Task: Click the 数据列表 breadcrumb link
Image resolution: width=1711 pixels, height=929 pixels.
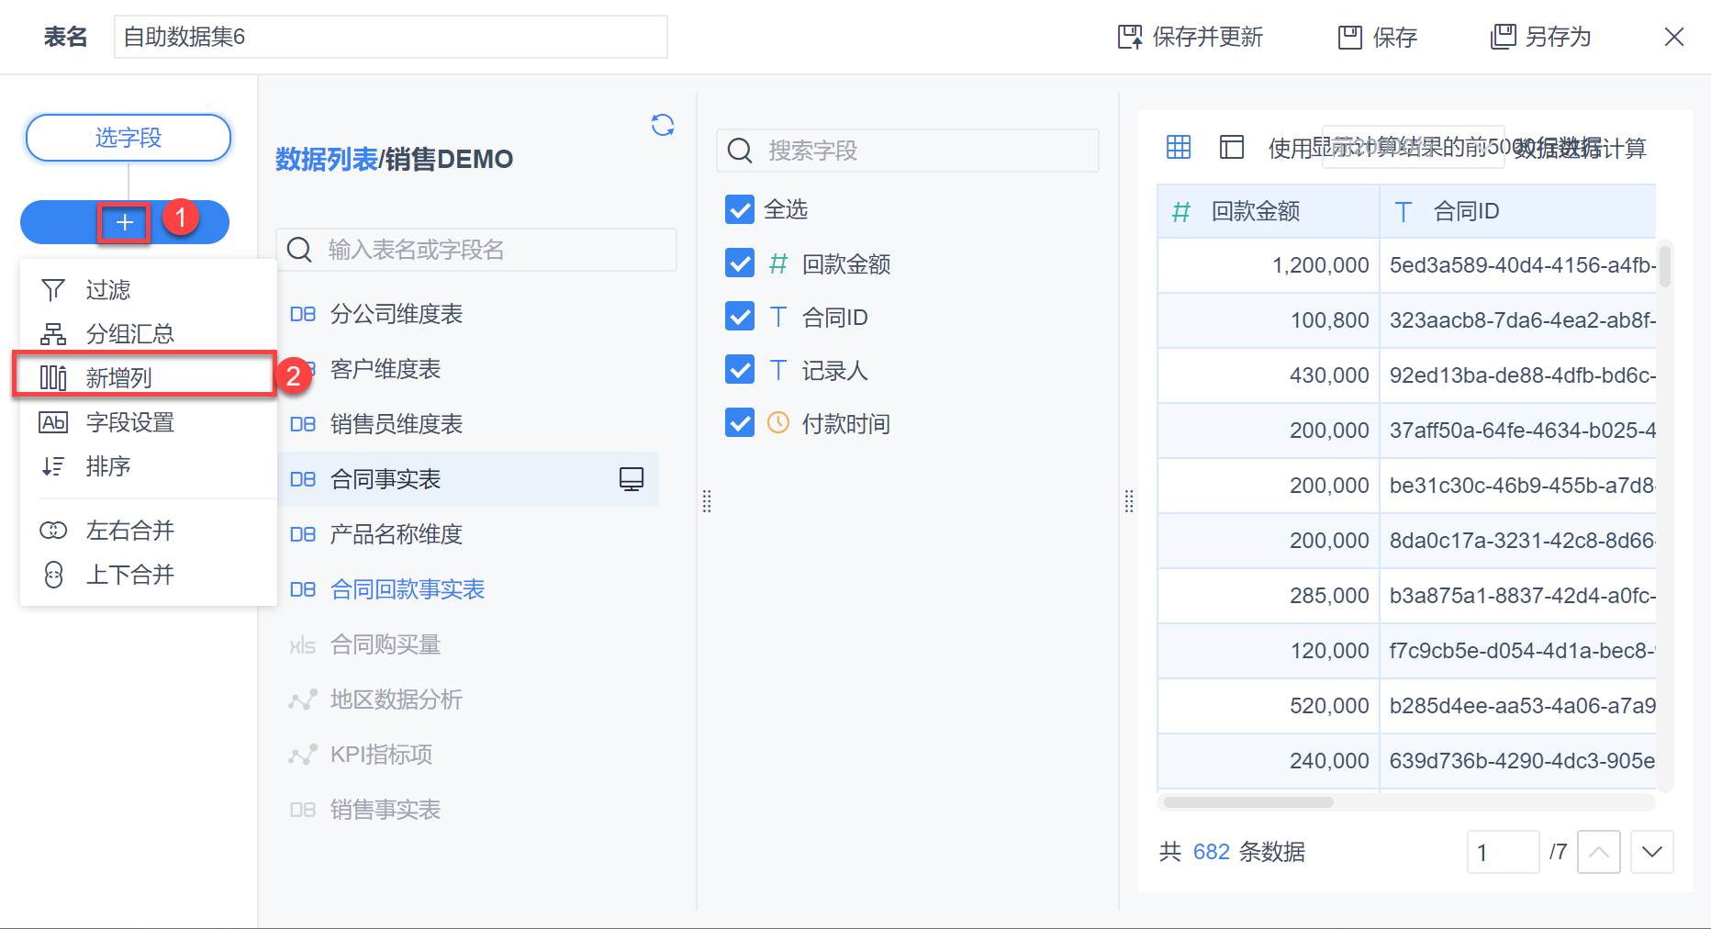Action: pos(326,160)
